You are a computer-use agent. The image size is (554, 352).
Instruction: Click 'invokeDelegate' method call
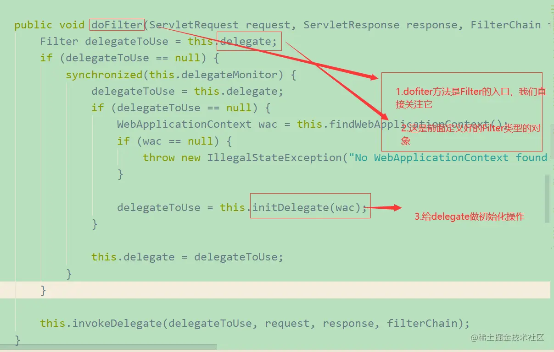tap(117, 323)
